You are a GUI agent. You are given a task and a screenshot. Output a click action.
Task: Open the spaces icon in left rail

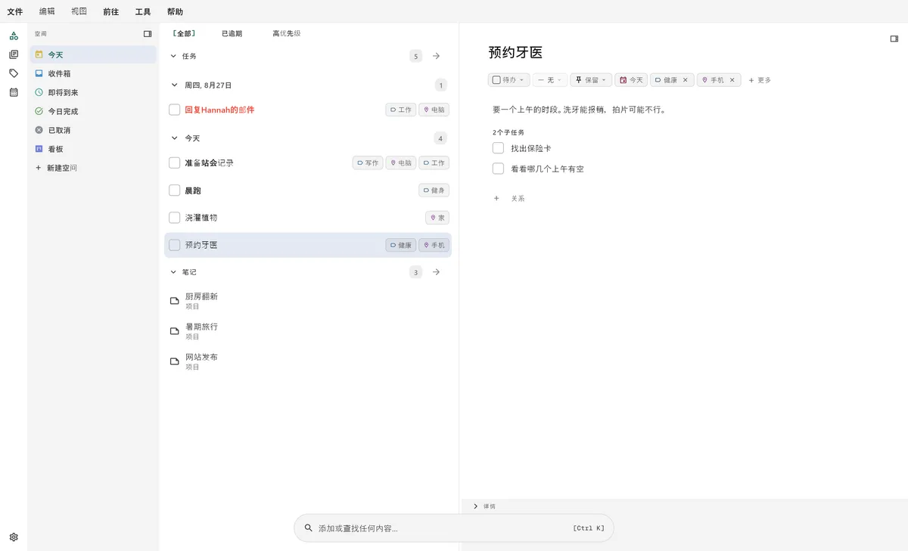coord(14,36)
